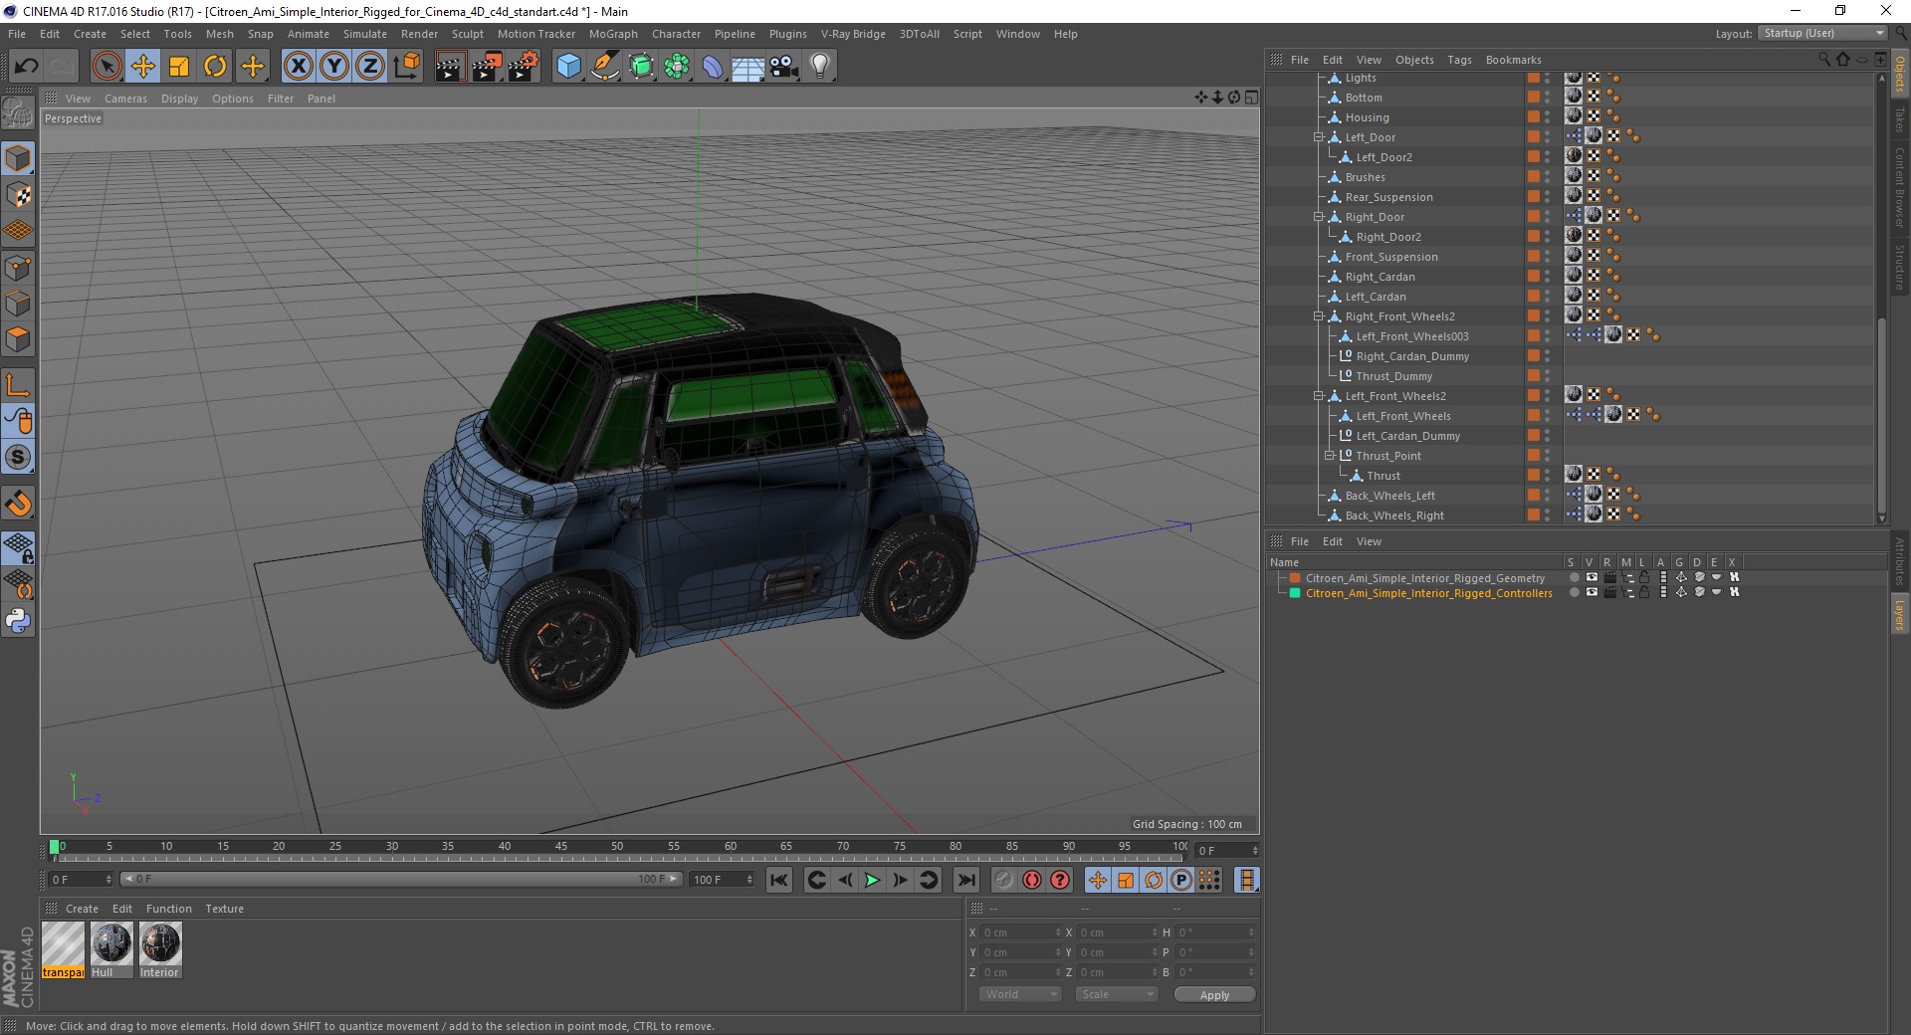Open the spline Pen tool
This screenshot has height=1035, width=1911.
[605, 67]
